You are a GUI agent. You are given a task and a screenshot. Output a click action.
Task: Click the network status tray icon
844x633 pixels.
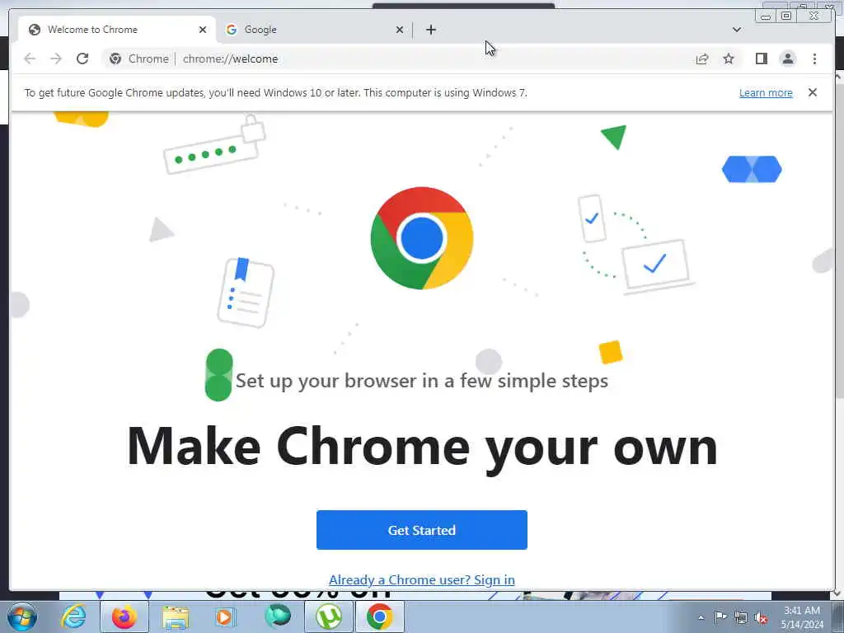point(741,617)
